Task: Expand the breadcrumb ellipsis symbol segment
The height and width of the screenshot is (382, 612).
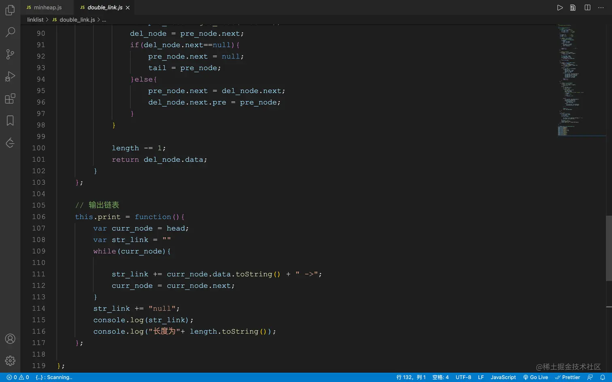Action: pyautogui.click(x=104, y=20)
